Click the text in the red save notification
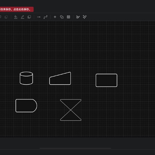The image size is (155, 155). (x=15, y=9)
